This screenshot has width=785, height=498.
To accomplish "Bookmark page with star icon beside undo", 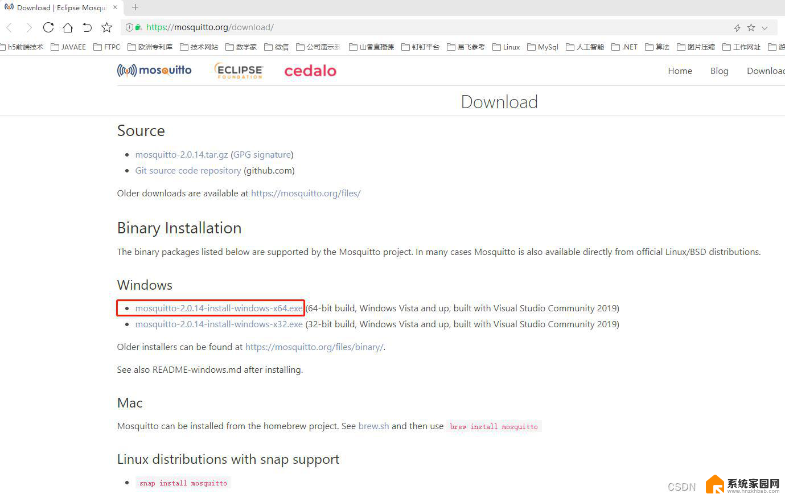I will (106, 27).
